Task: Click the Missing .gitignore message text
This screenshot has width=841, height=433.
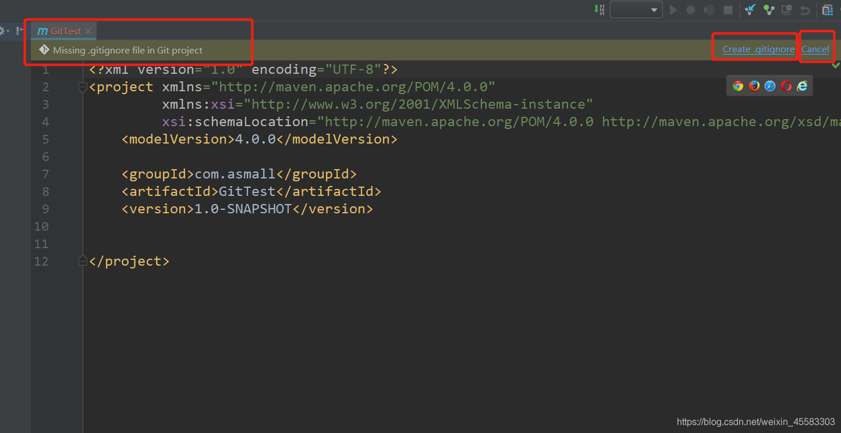Action: [127, 50]
